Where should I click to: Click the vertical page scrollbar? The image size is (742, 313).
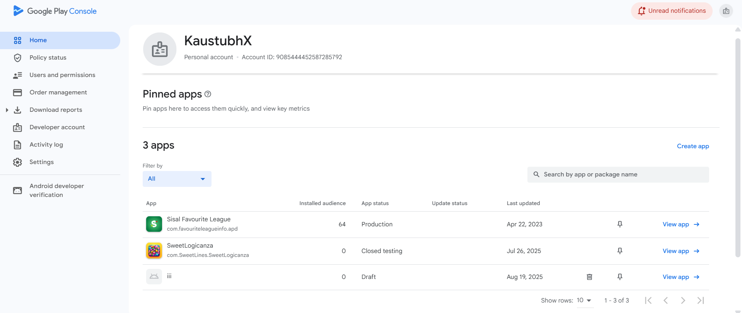click(738, 147)
